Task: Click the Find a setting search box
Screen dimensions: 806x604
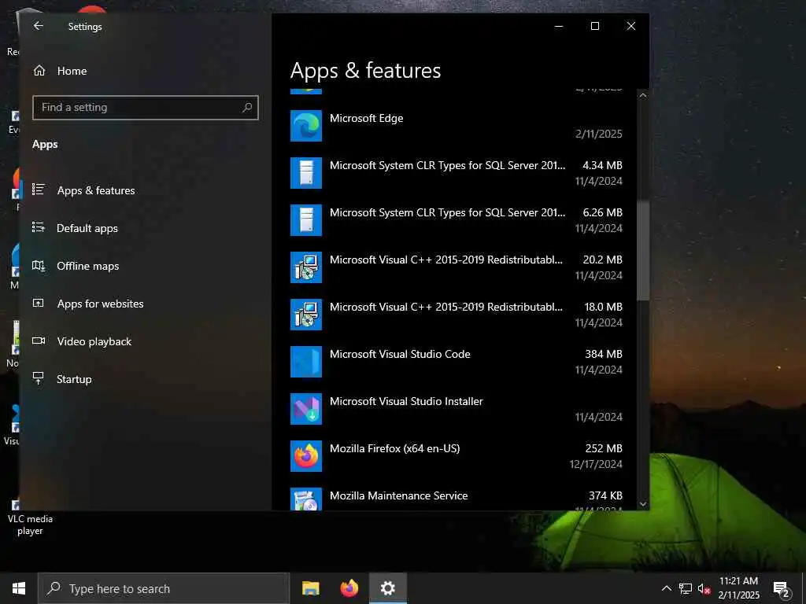Action: (146, 107)
